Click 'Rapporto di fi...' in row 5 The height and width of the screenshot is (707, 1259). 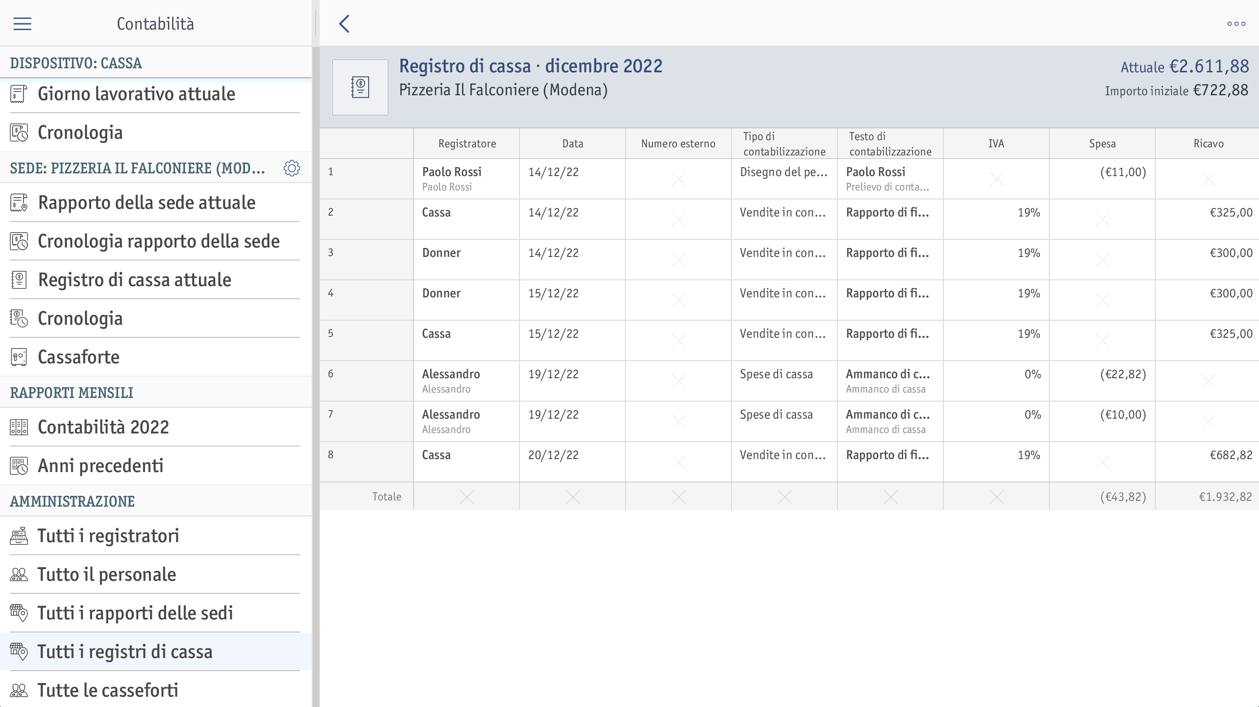tap(887, 334)
